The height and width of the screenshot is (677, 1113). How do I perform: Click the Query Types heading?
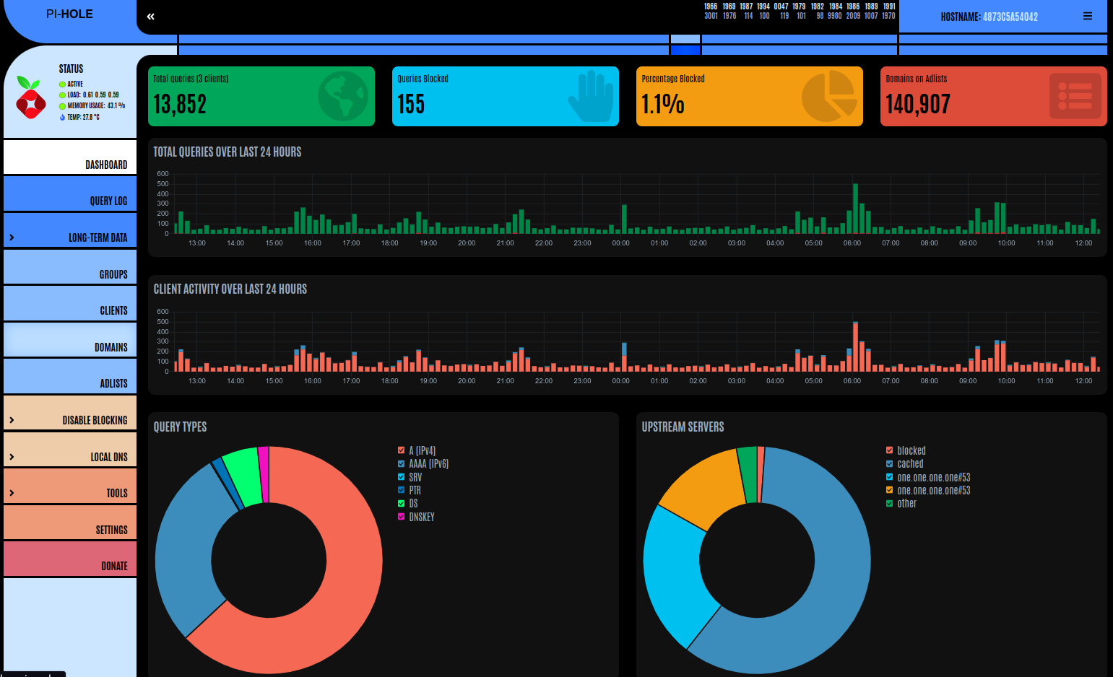(180, 427)
